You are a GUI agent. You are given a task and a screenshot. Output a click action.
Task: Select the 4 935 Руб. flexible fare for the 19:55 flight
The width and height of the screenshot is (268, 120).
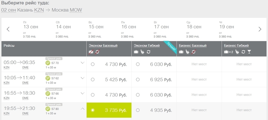(x=138, y=110)
